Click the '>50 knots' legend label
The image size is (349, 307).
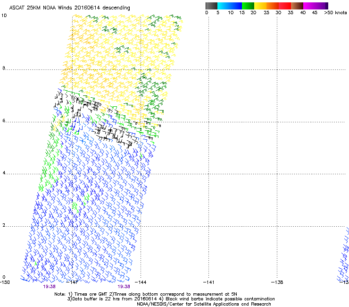(335, 13)
